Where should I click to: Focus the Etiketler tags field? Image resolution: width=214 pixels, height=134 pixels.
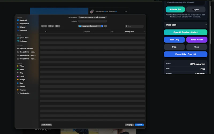[92, 21]
